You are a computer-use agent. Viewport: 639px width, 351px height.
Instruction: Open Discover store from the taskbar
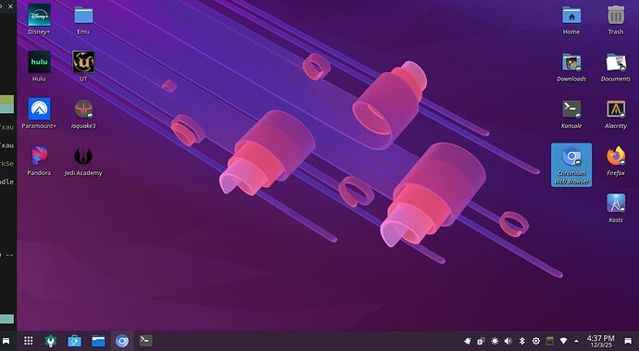click(x=74, y=341)
